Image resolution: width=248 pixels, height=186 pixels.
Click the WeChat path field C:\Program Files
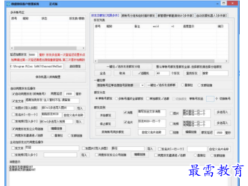pyautogui.click(x=37, y=67)
